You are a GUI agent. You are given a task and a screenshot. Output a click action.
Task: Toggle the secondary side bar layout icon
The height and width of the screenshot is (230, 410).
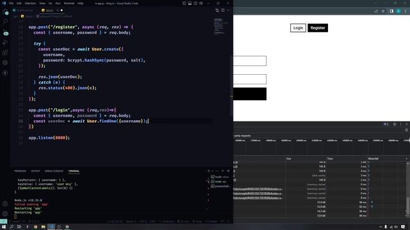click(195, 3)
